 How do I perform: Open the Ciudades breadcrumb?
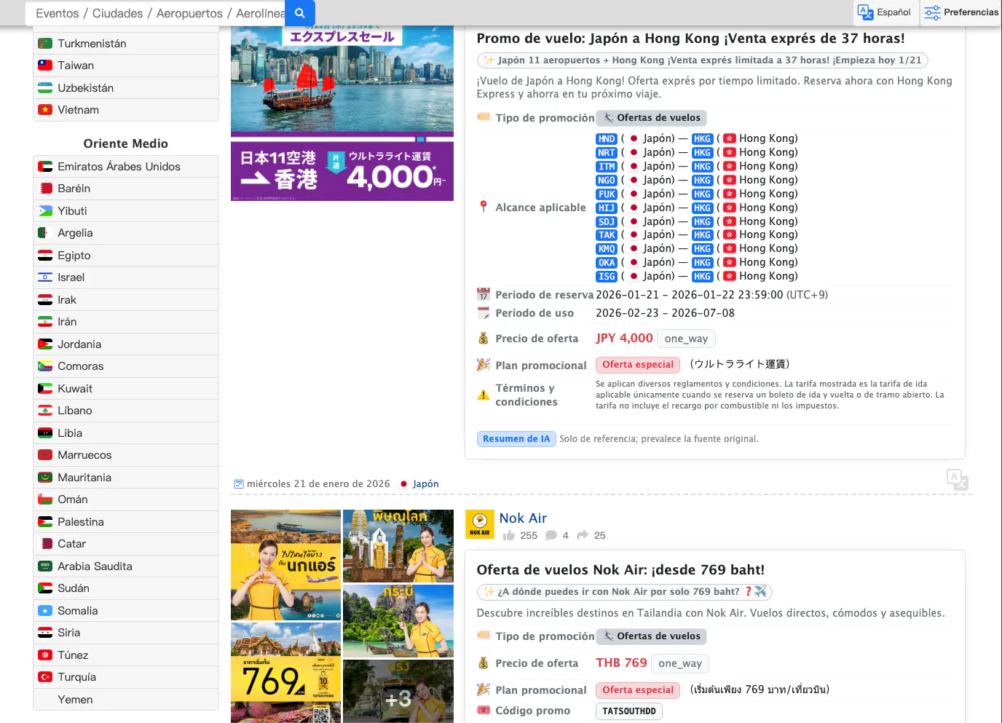[117, 13]
